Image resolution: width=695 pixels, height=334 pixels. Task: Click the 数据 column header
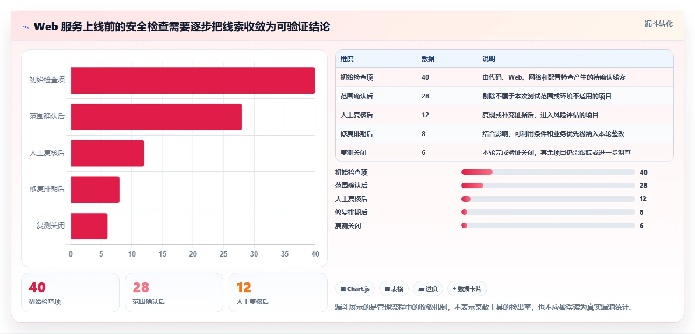coord(428,59)
